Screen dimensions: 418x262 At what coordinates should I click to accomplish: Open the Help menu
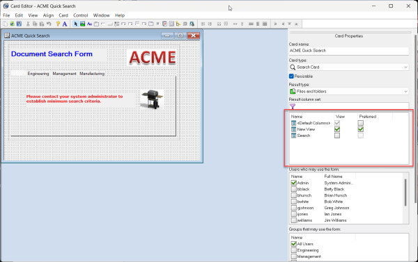point(120,15)
